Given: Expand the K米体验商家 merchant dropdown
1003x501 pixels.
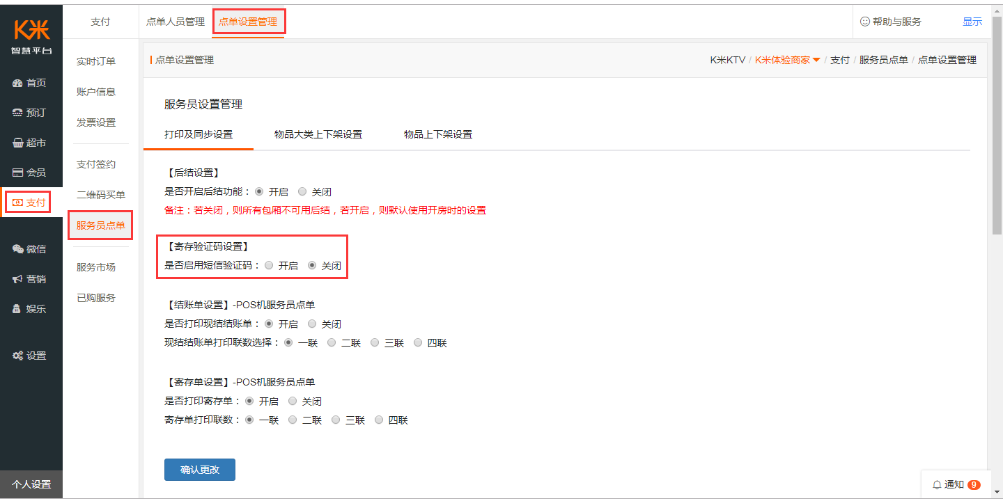Looking at the screenshot, I should 788,60.
